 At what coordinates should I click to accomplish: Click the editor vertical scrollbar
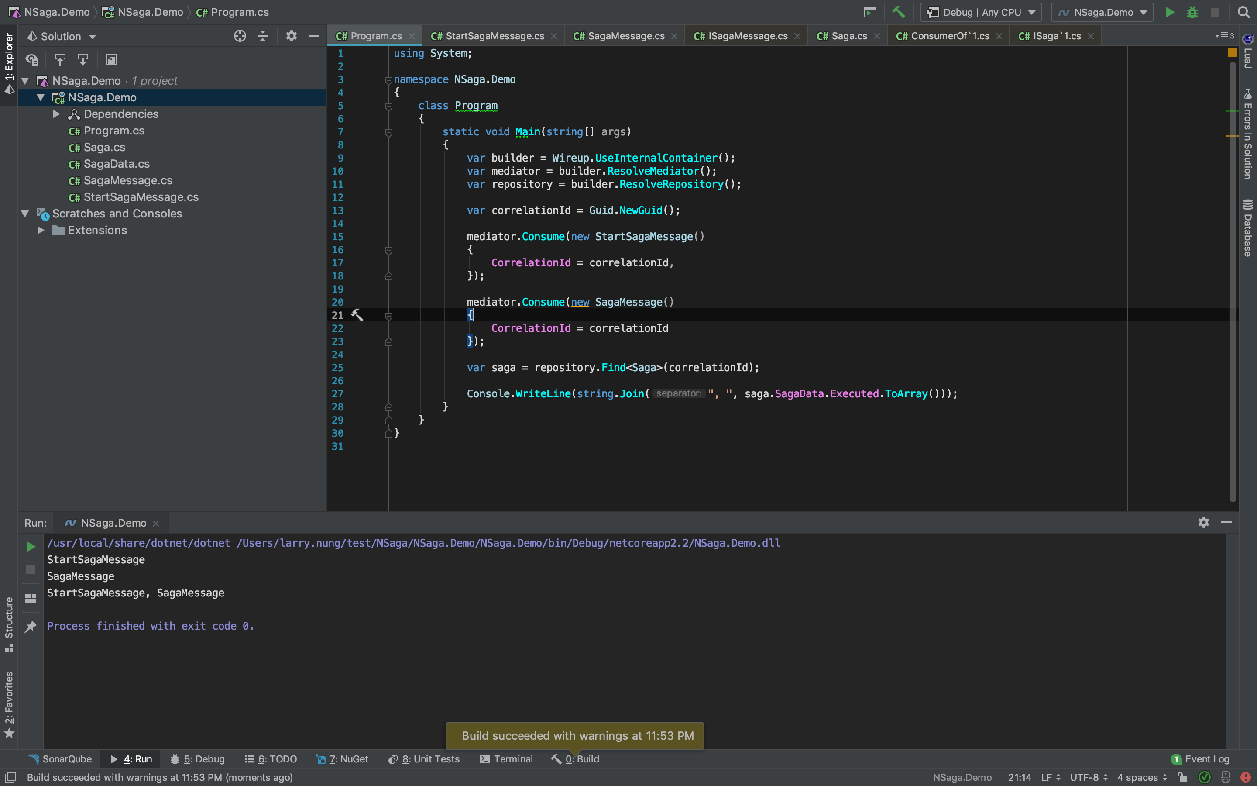pyautogui.click(x=1232, y=281)
